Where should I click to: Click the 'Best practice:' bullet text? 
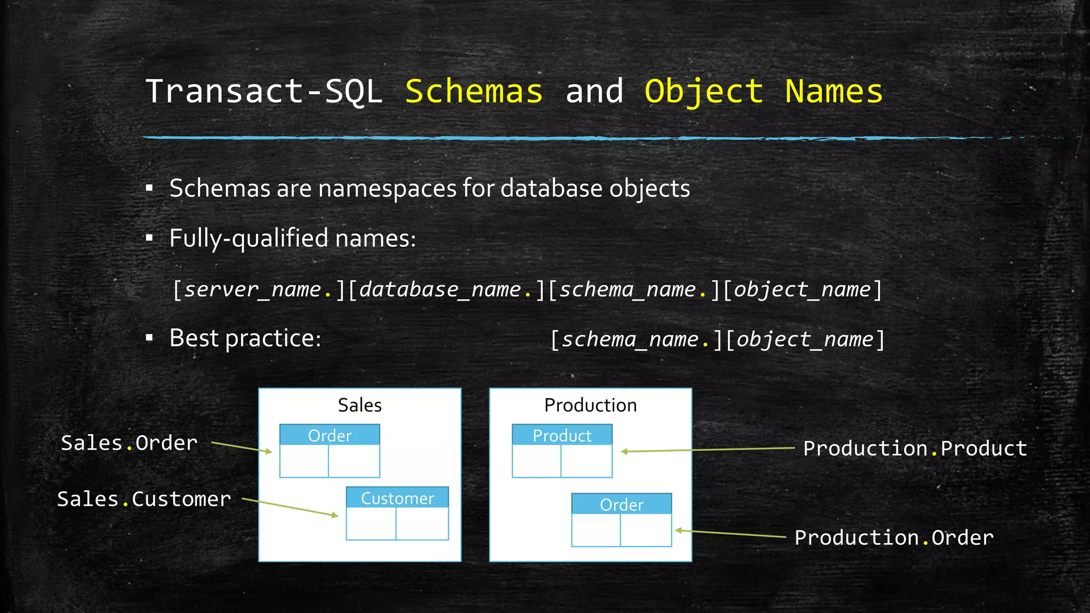coord(245,338)
